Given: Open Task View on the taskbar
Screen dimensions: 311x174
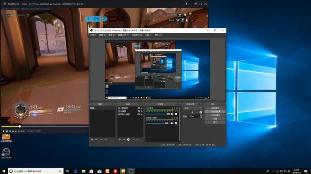Looking at the screenshot, I should click(x=67, y=171).
